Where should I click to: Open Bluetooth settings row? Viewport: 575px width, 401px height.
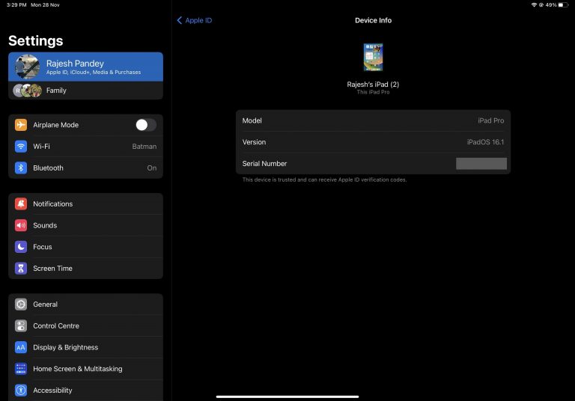[86, 168]
